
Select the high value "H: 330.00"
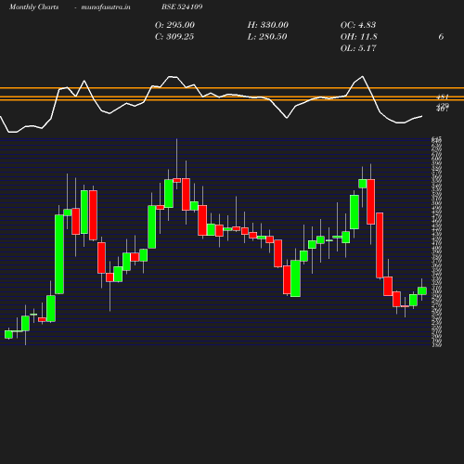[x=268, y=25]
